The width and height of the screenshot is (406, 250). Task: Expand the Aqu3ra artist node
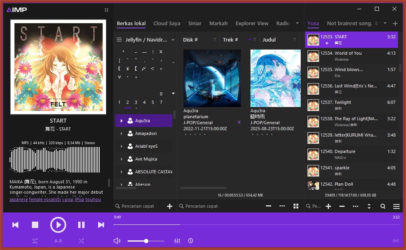[x=121, y=121]
